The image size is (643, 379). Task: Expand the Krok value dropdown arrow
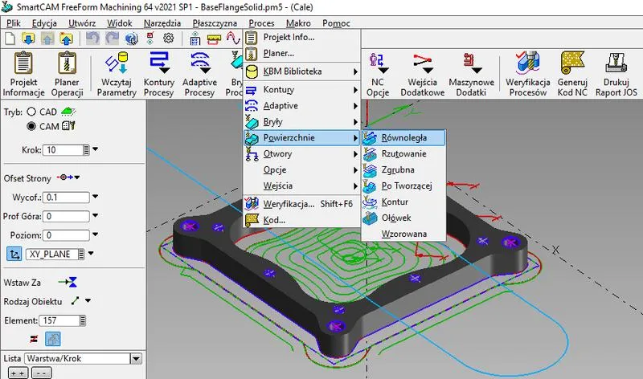coord(96,150)
